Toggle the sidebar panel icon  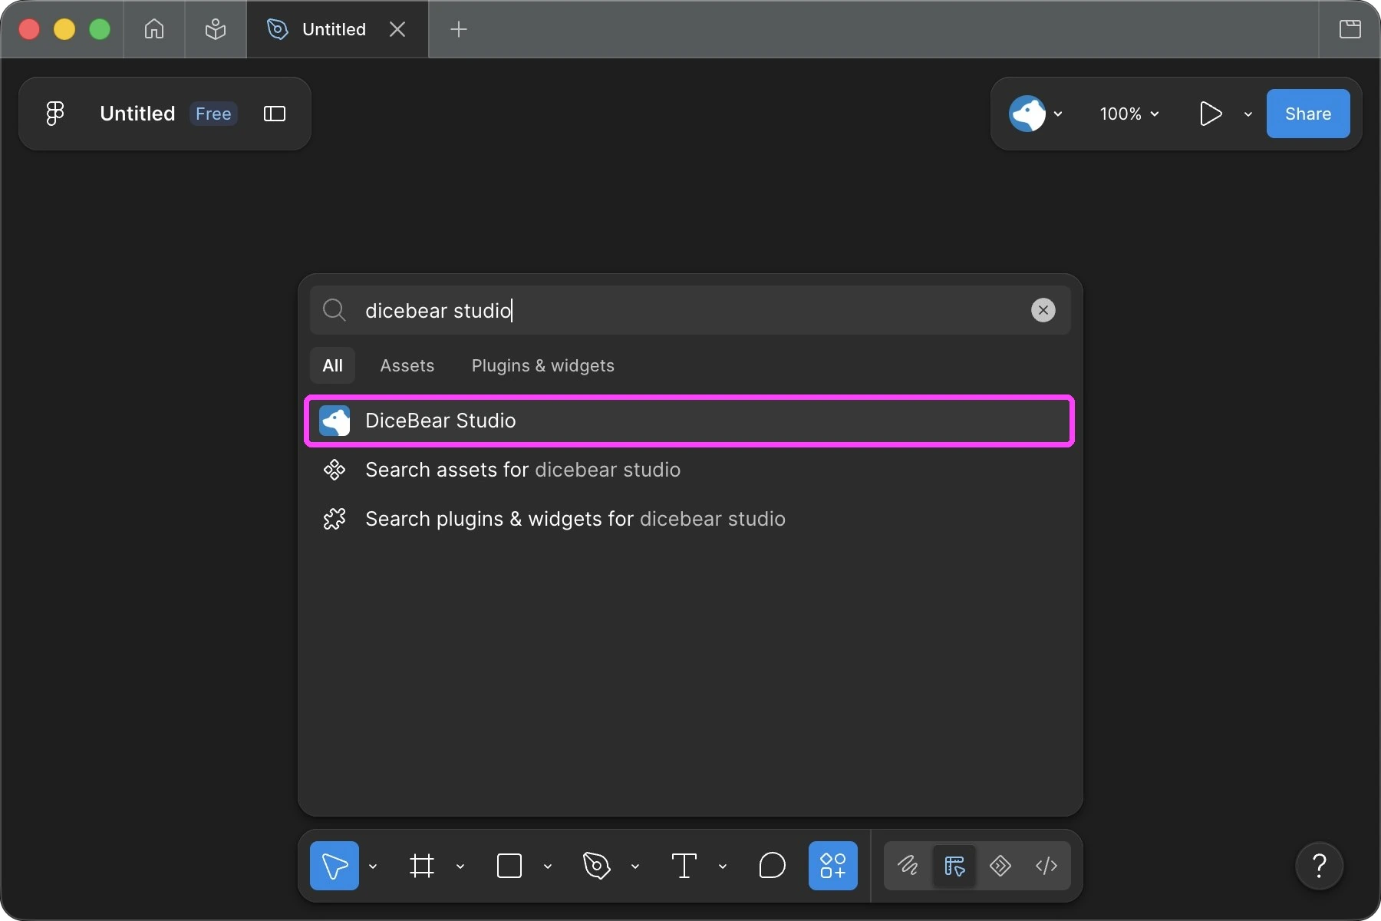click(x=275, y=114)
